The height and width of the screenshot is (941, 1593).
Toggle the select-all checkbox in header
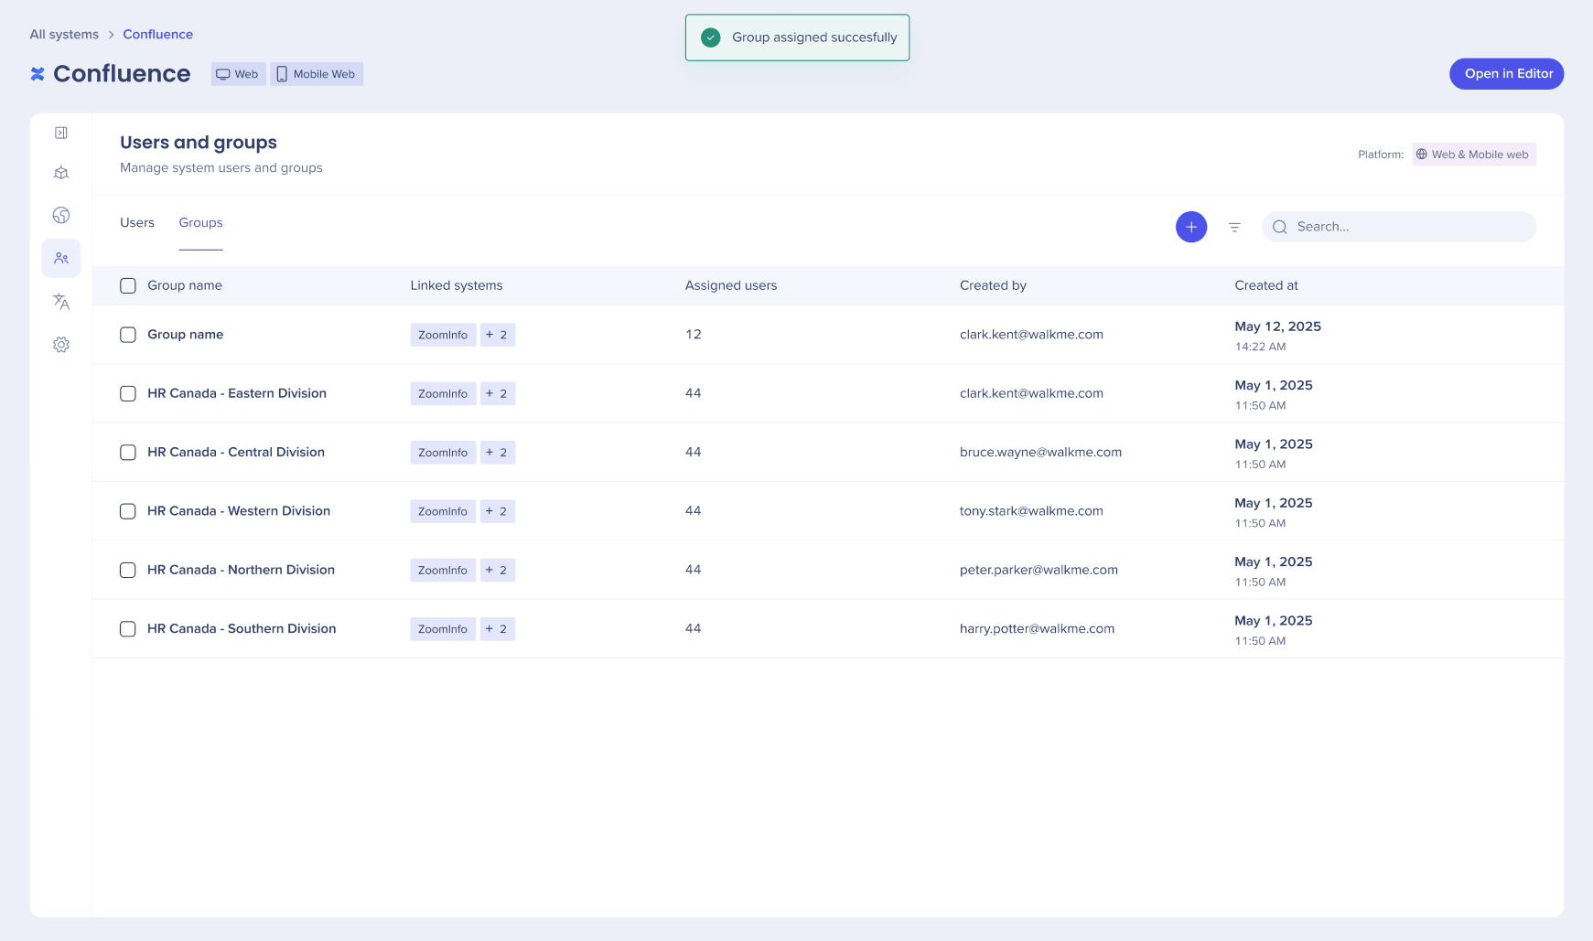(128, 285)
